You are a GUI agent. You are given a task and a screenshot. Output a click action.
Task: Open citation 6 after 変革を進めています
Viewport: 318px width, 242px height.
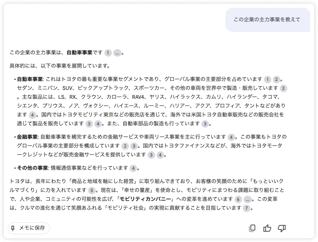[238, 199]
